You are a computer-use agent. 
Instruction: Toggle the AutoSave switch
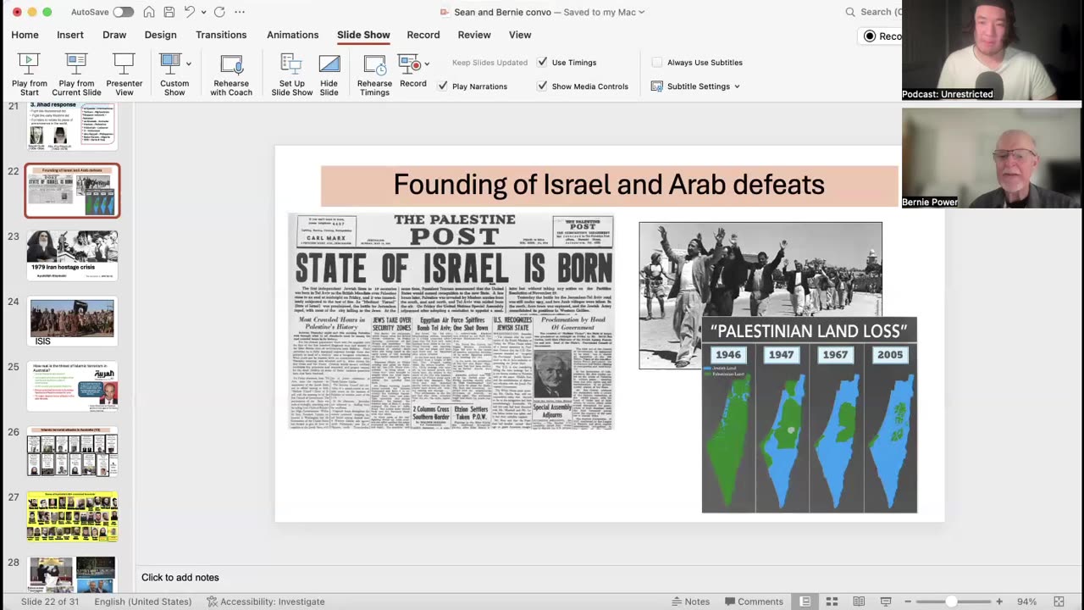pyautogui.click(x=123, y=12)
